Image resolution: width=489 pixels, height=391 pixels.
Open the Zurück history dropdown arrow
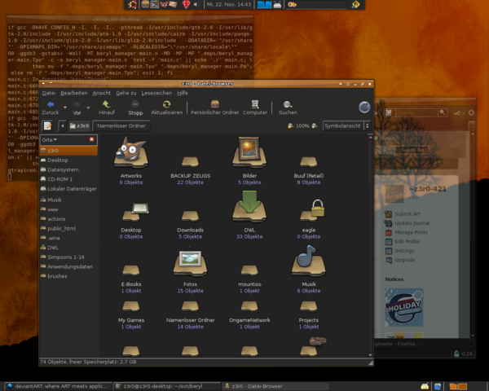pyautogui.click(x=65, y=108)
